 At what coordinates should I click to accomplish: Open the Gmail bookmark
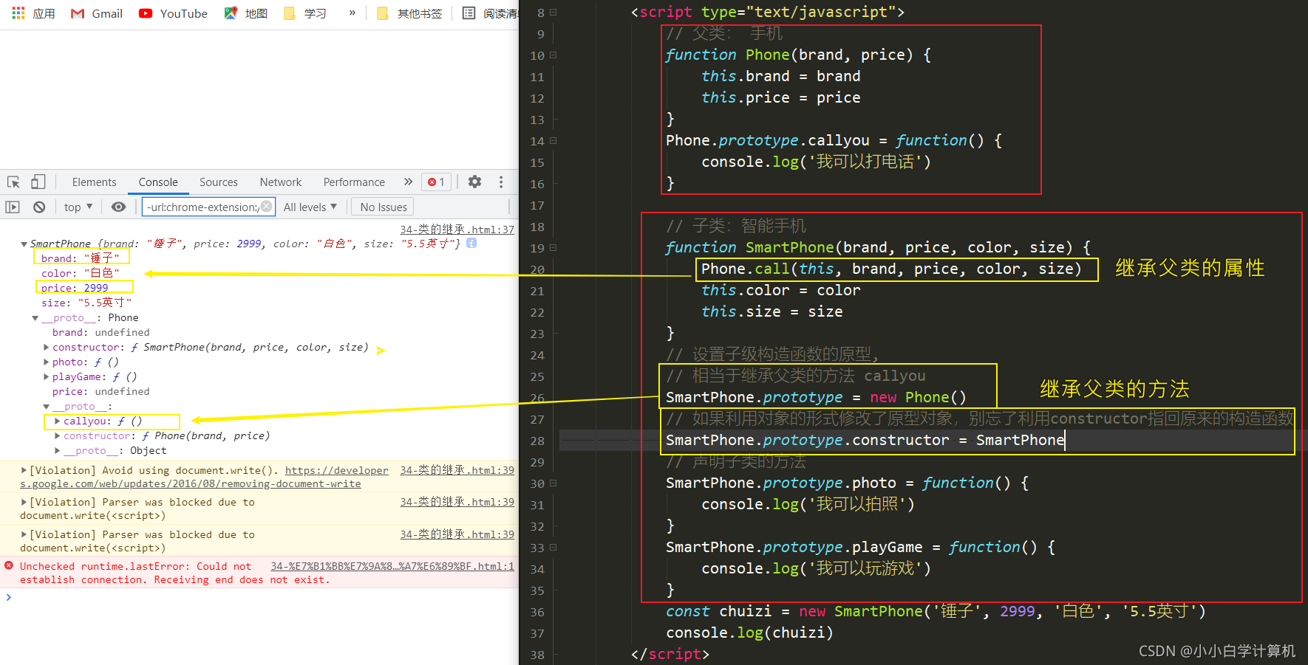coord(97,13)
